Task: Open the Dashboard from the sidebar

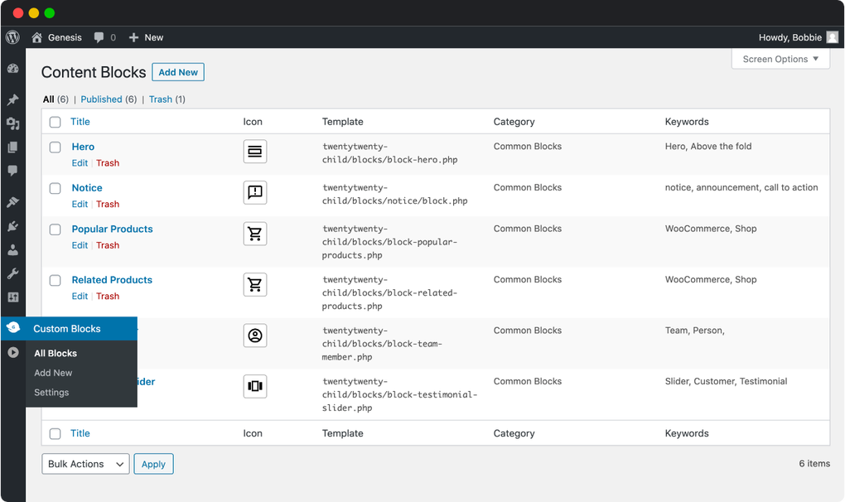Action: [12, 68]
